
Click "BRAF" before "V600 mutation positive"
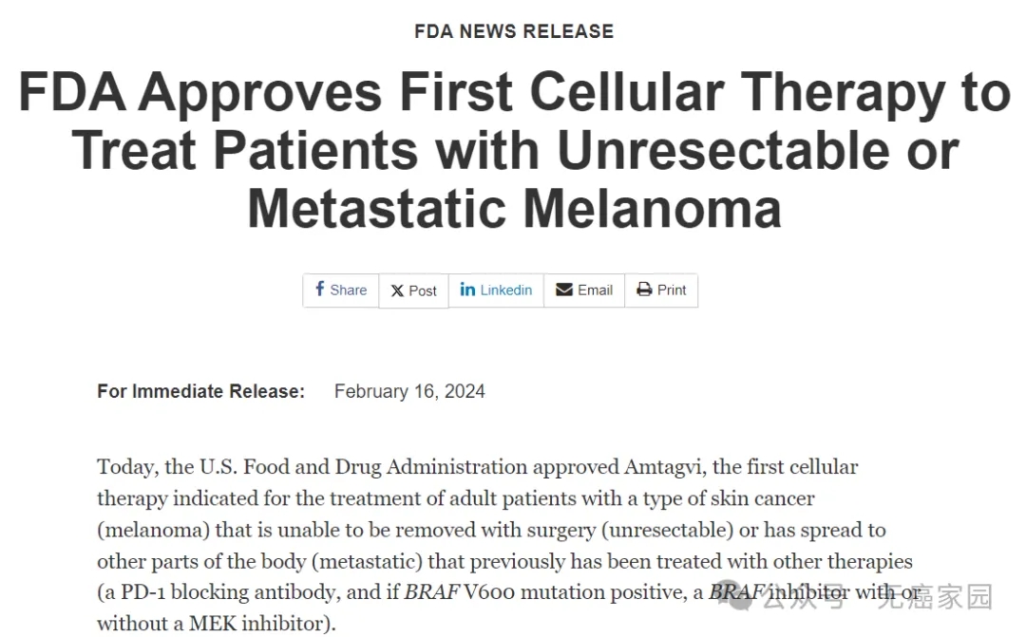point(432,592)
